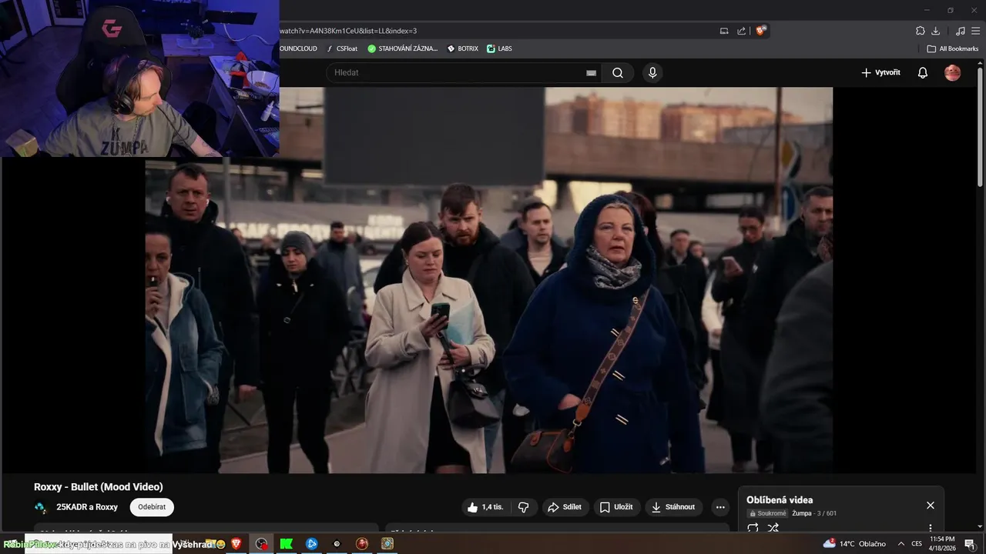
Task: Open the blue round taskbar app icon
Action: (312, 544)
